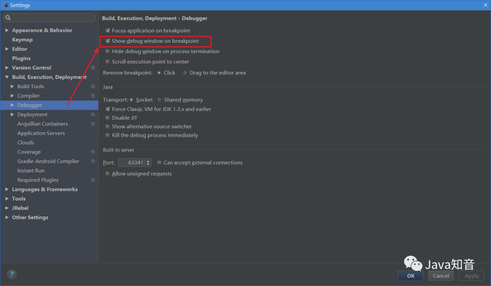Viewport: 491px width, 286px height.
Task: Expand Version Control tree arrow
Action: tap(7, 68)
